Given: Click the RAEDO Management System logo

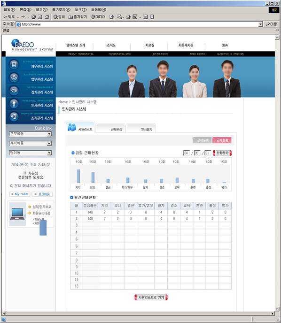Looking at the screenshot, I should pos(32,45).
